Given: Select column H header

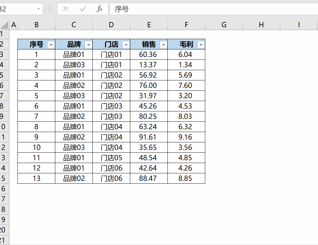Looking at the screenshot, I should pyautogui.click(x=261, y=25).
